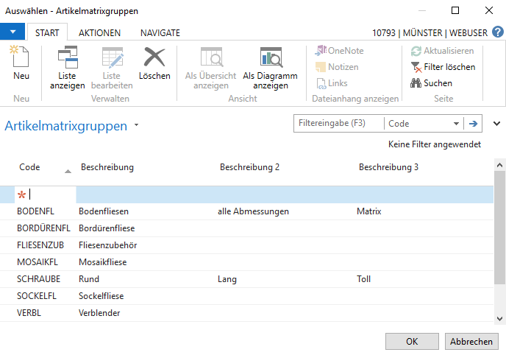506x355 pixels.
Task: Click the Neu (New) icon in ribbon
Action: 21,57
